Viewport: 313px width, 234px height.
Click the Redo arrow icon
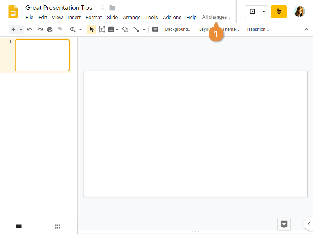click(40, 29)
